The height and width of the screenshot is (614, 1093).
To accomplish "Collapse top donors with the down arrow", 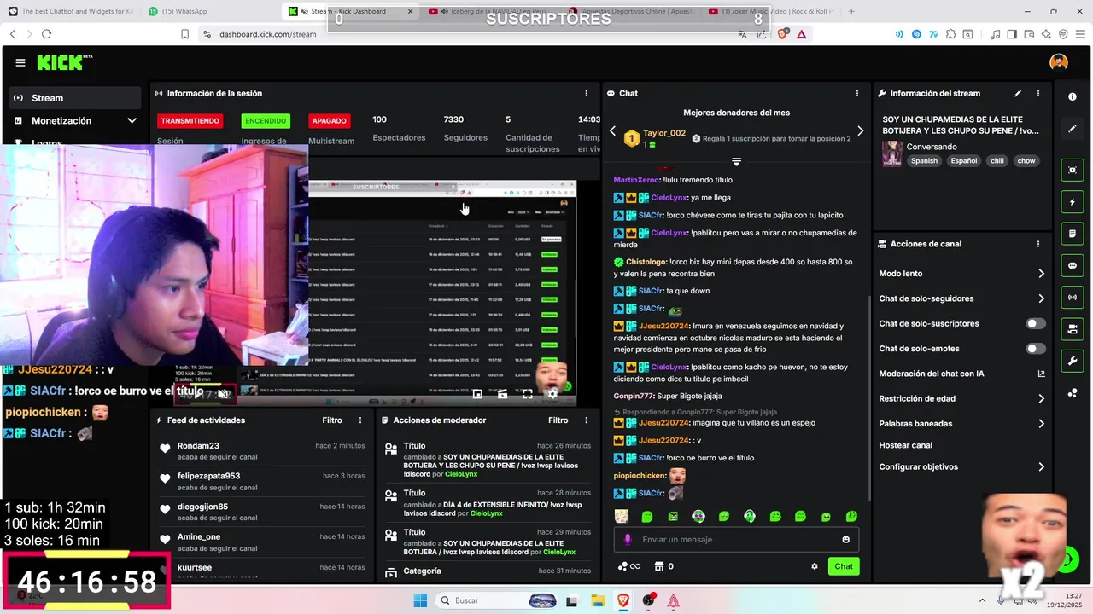I will tap(736, 162).
